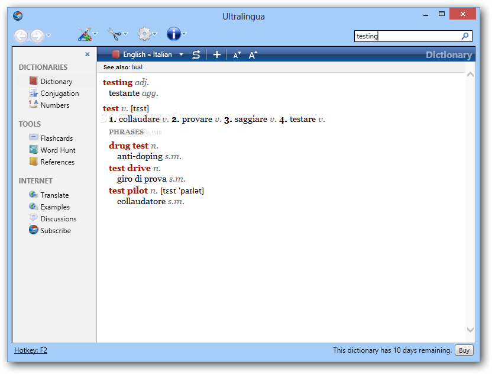Click the scissors icon in toolbar
492x374 pixels.
click(114, 34)
